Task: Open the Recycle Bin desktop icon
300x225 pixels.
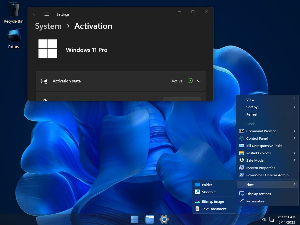Action: pyautogui.click(x=13, y=13)
